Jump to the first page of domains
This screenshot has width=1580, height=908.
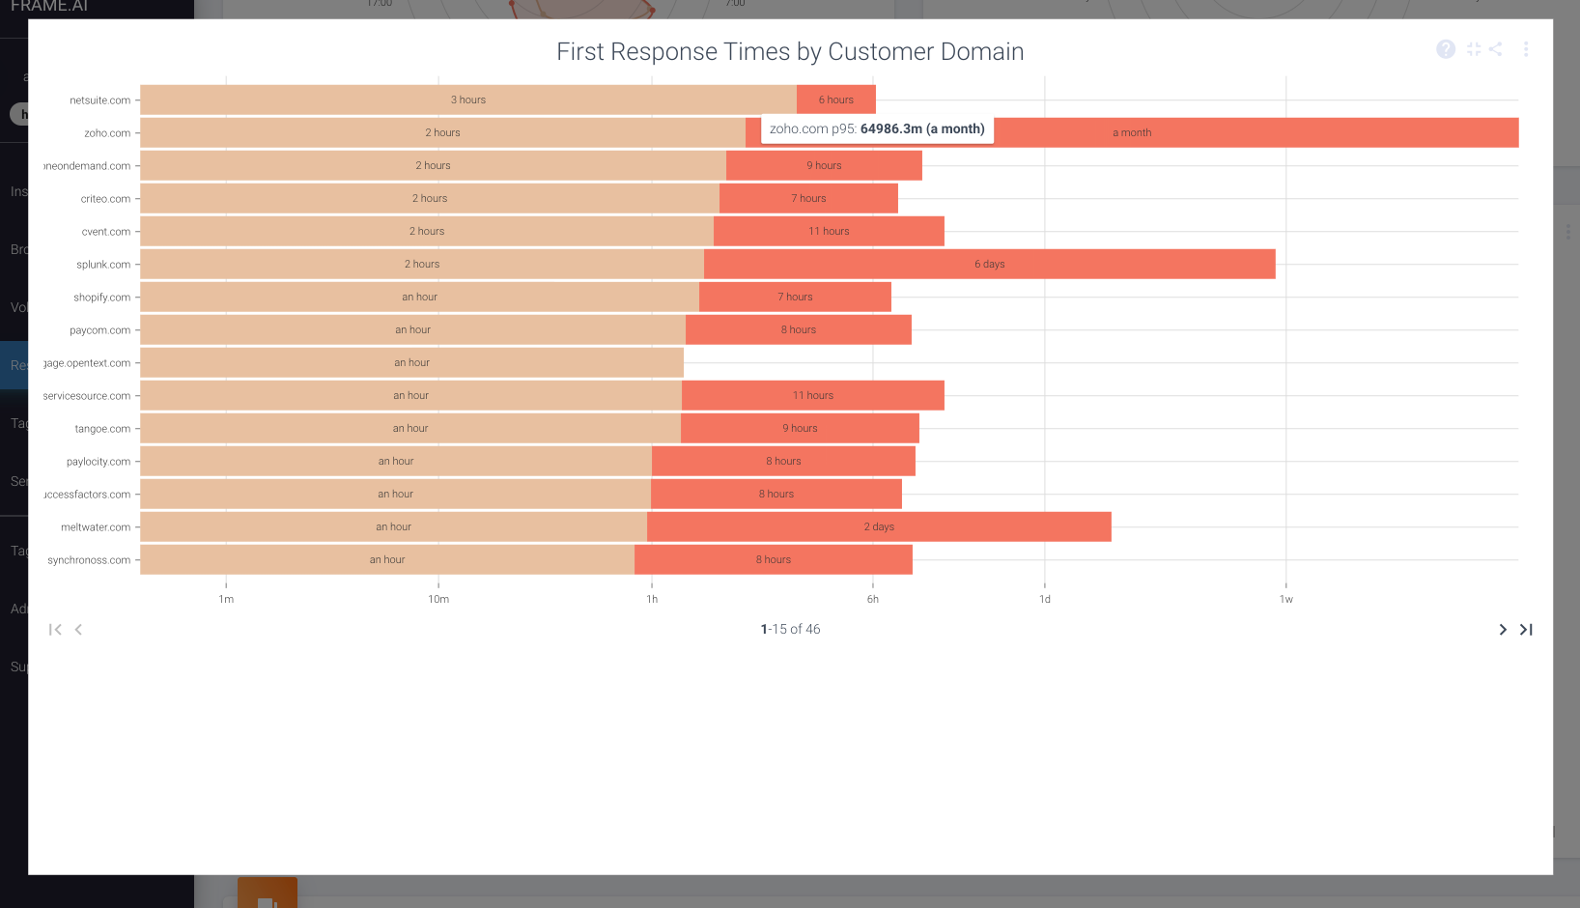pos(55,630)
